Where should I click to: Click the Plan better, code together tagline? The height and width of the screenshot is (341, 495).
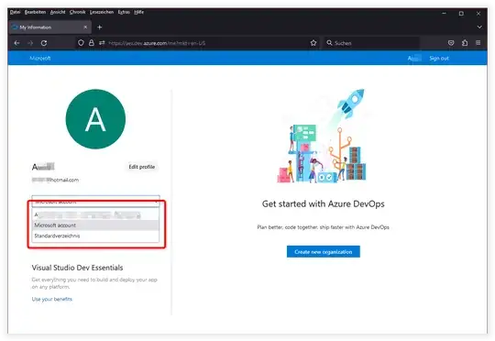(x=324, y=227)
